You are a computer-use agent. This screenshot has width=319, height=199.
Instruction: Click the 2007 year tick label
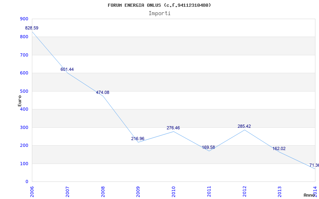[67, 191]
